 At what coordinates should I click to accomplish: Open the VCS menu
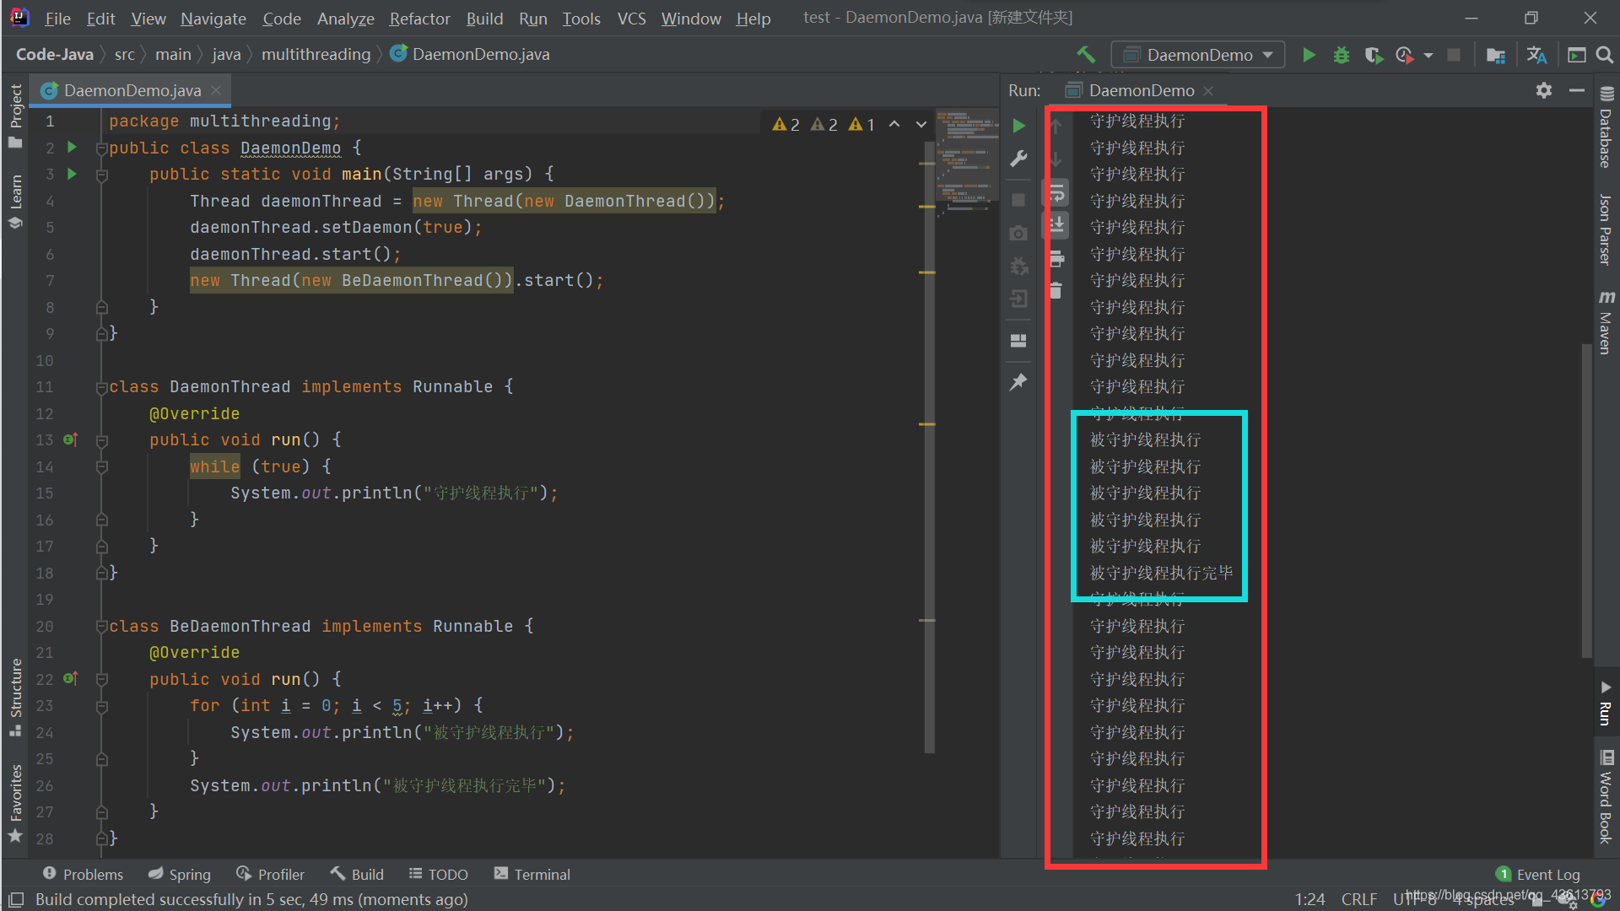pyautogui.click(x=631, y=18)
